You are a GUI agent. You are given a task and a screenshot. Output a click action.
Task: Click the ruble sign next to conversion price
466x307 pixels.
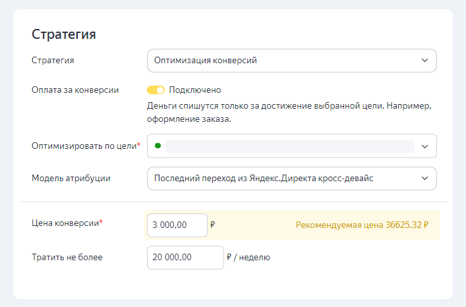coord(213,225)
